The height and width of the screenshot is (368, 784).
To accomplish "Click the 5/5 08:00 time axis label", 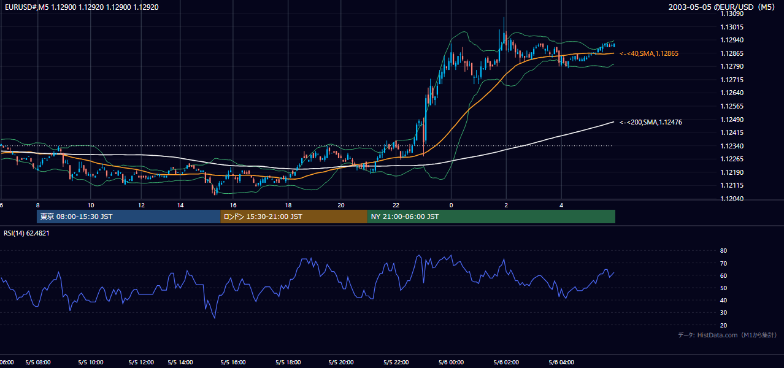I will coord(38,362).
